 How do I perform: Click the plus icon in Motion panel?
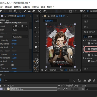coord(36,42)
